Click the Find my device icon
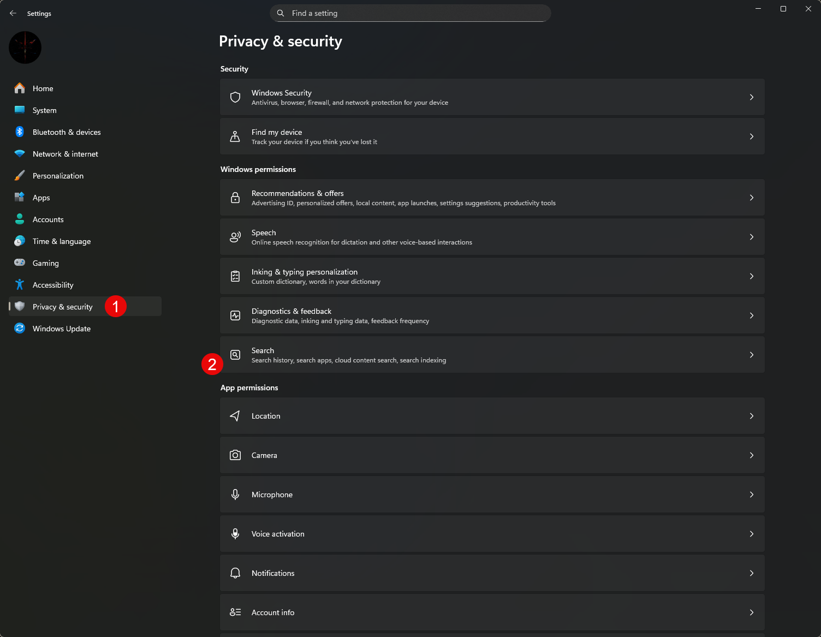The height and width of the screenshot is (637, 821). (235, 136)
